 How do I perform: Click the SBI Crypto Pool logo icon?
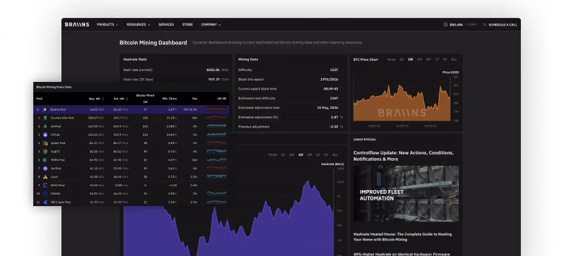click(x=45, y=202)
